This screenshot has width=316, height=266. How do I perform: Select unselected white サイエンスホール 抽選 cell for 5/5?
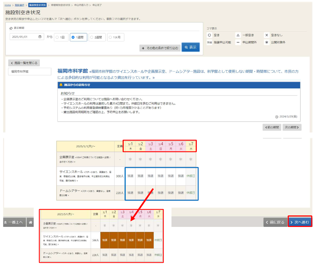[170, 176]
